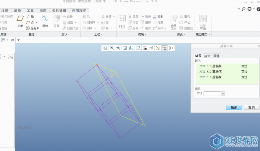Select the PNT3:F10 reference row
Viewport: 260px width, 151px height.
pos(227,77)
